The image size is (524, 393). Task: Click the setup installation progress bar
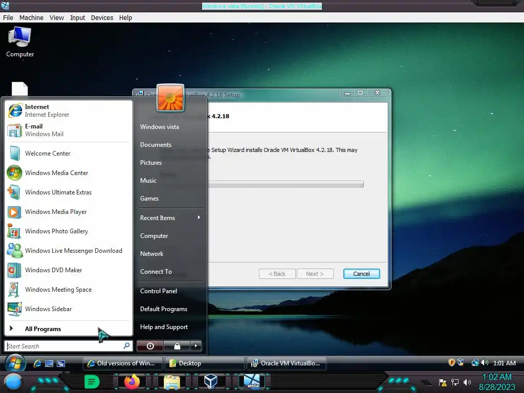tap(286, 184)
